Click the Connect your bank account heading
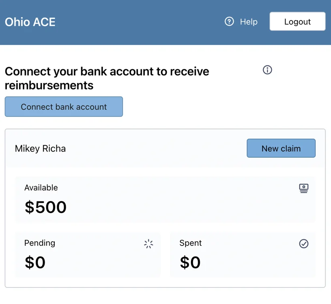The width and height of the screenshot is (331, 304). point(107,78)
